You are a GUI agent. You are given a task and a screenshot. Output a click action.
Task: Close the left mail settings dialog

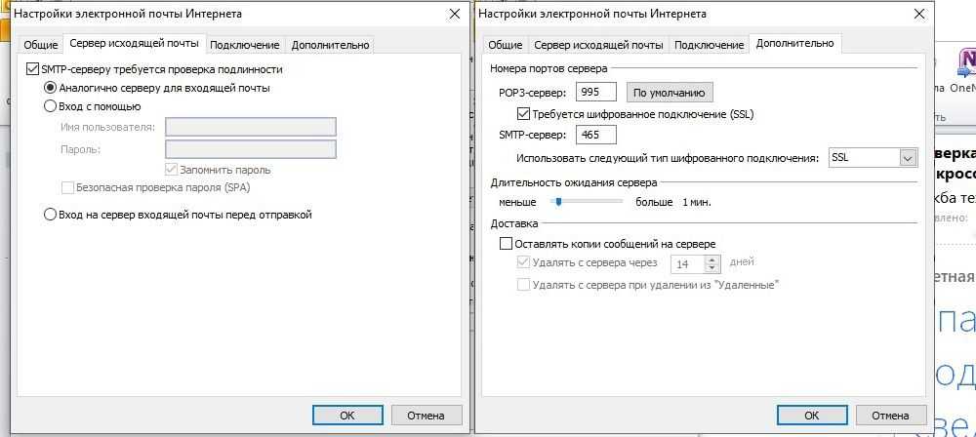(455, 14)
